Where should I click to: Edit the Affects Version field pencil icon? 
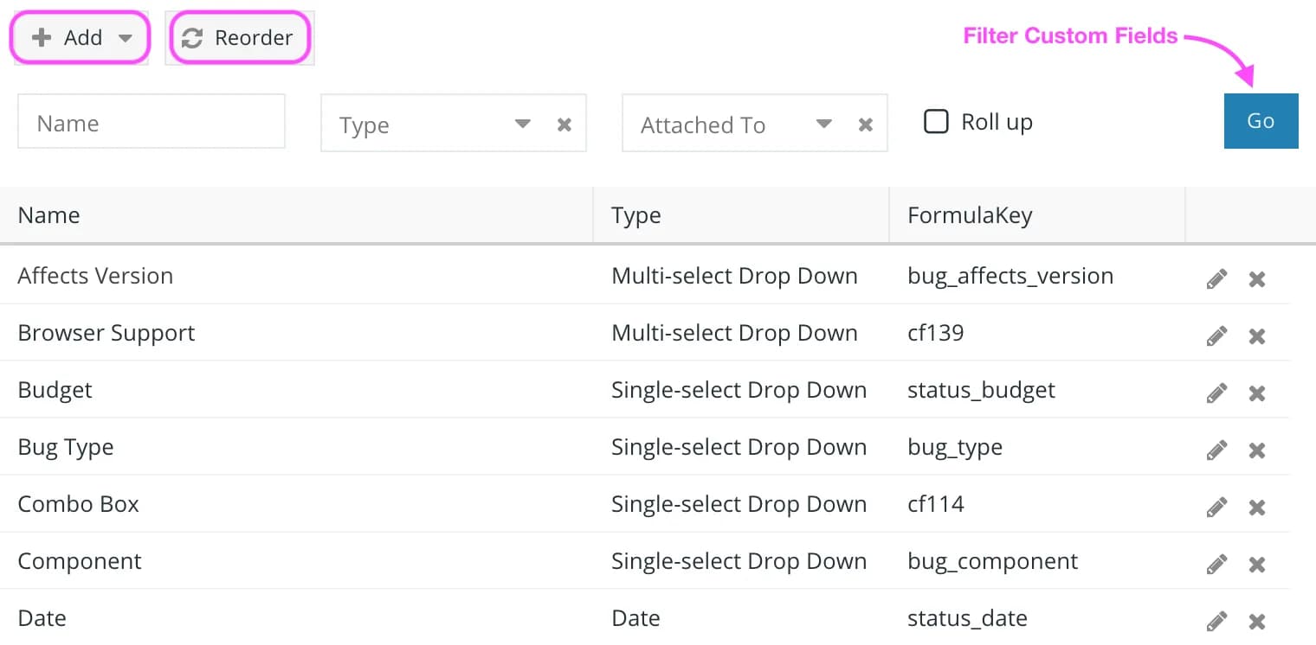pos(1216,278)
